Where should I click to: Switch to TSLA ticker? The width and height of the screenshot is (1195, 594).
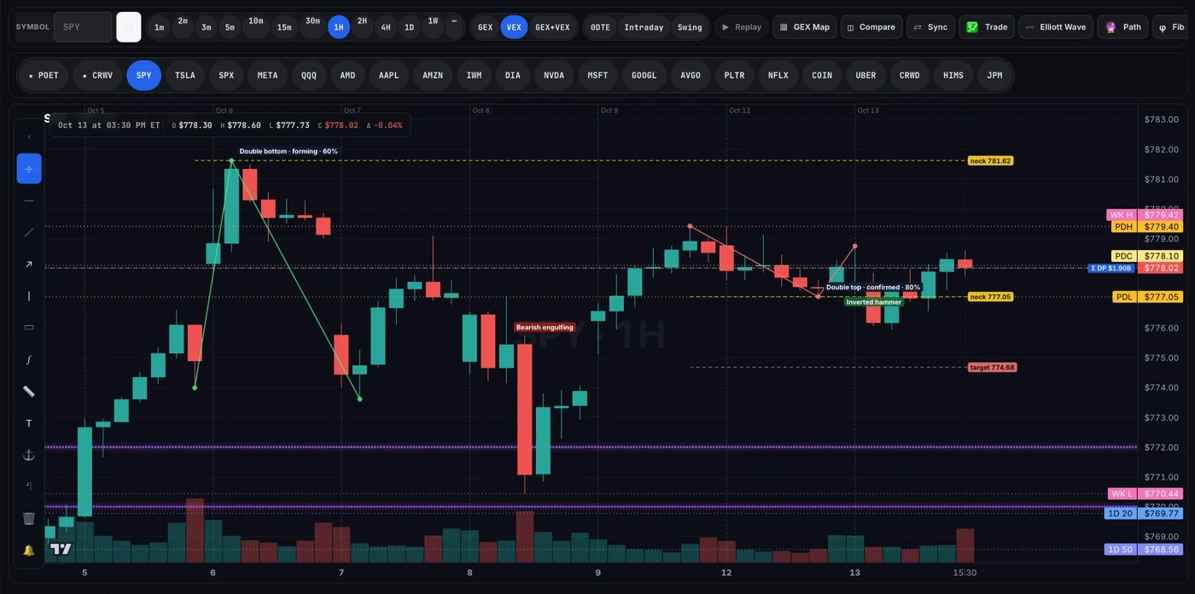coord(185,75)
